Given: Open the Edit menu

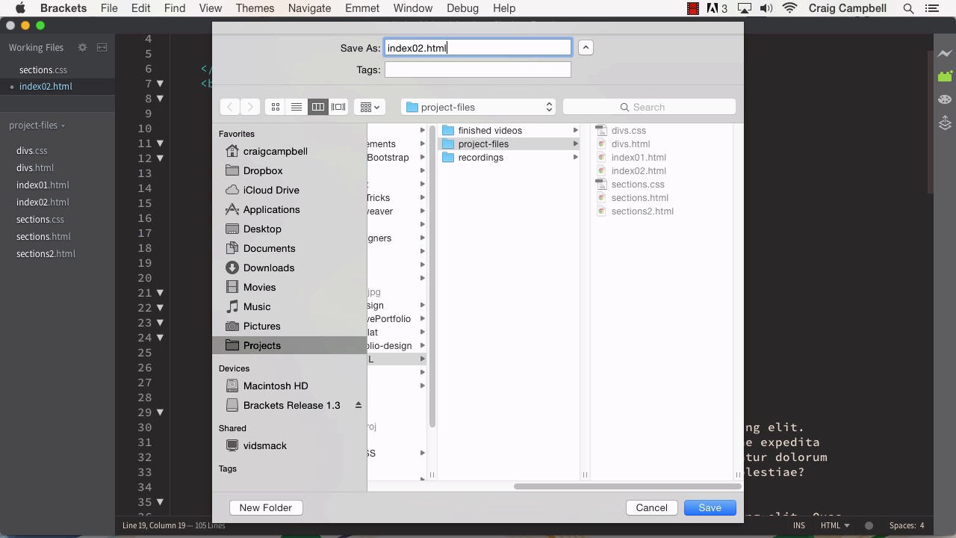Looking at the screenshot, I should tap(140, 8).
